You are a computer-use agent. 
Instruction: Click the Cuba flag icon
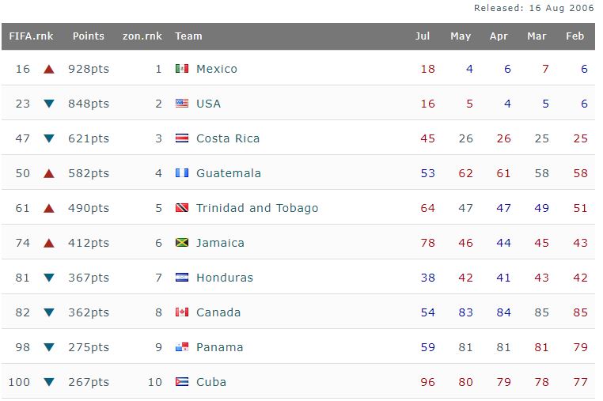click(182, 382)
